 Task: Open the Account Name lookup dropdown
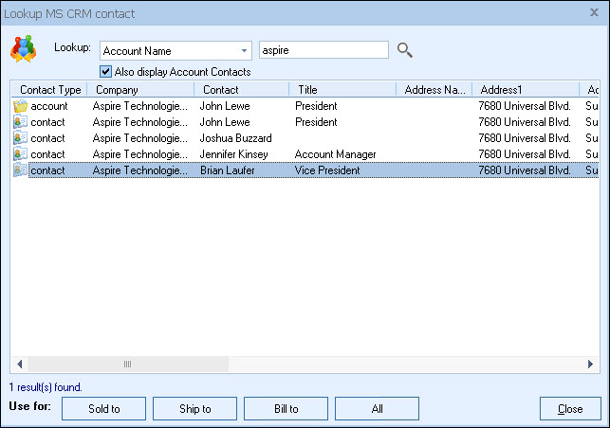(x=243, y=50)
